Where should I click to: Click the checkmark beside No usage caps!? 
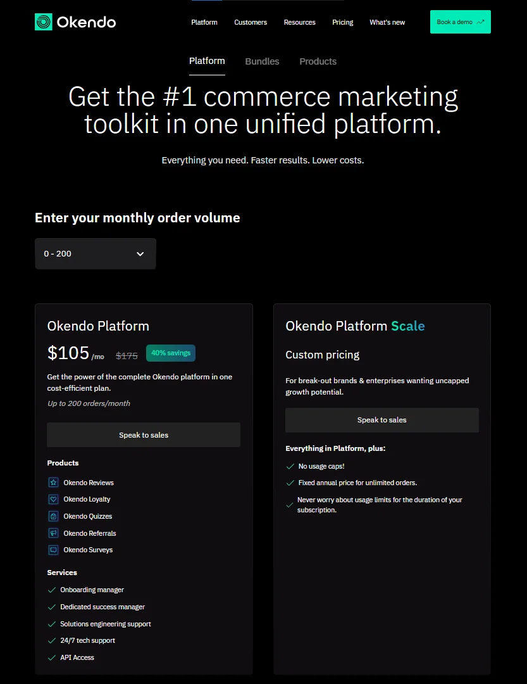click(x=290, y=465)
